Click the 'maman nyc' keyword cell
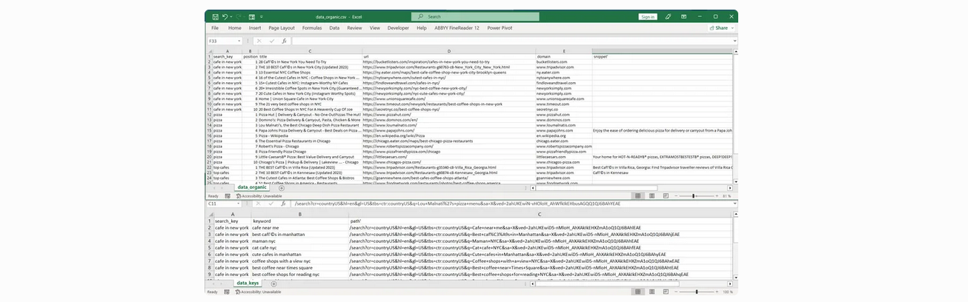 (299, 241)
